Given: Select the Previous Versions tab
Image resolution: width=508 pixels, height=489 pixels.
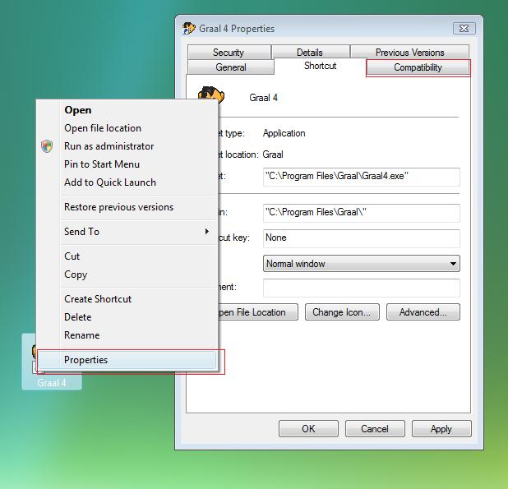Looking at the screenshot, I should coord(409,53).
